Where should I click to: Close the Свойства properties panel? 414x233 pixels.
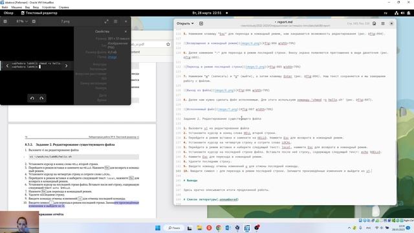(125, 32)
